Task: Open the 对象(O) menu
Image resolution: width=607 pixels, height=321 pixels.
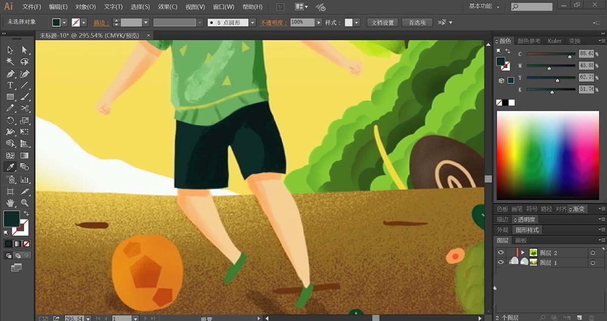Action: [85, 7]
